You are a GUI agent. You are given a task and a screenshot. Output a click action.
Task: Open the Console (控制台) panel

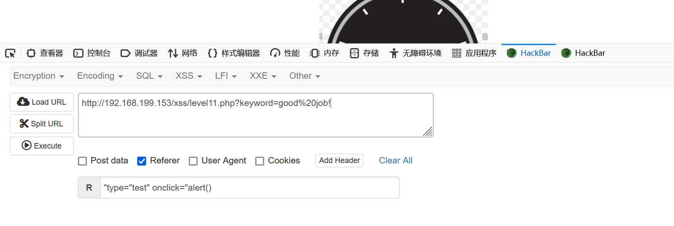92,53
